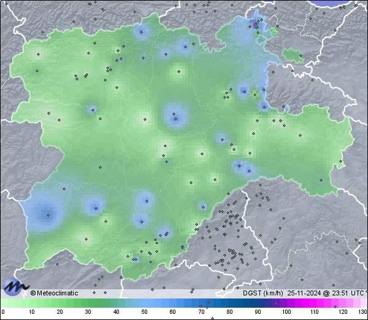Image resolution: width=368 pixels, height=320 pixels.
Task: Click the UTC label
Action: [x=358, y=293]
